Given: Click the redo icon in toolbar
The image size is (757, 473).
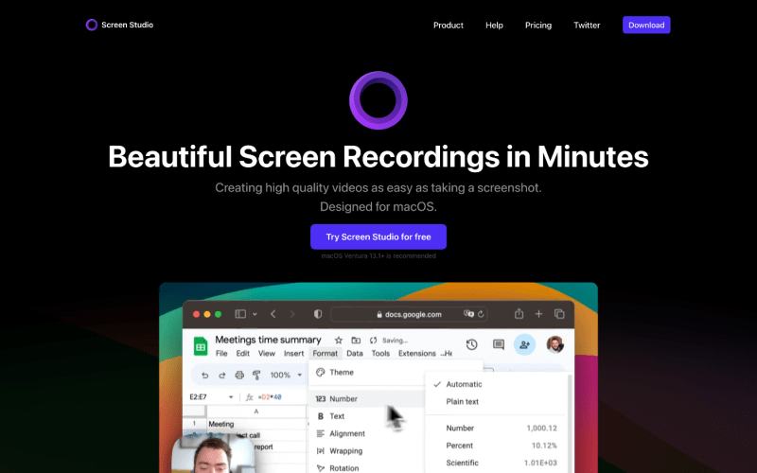Looking at the screenshot, I should pyautogui.click(x=222, y=375).
